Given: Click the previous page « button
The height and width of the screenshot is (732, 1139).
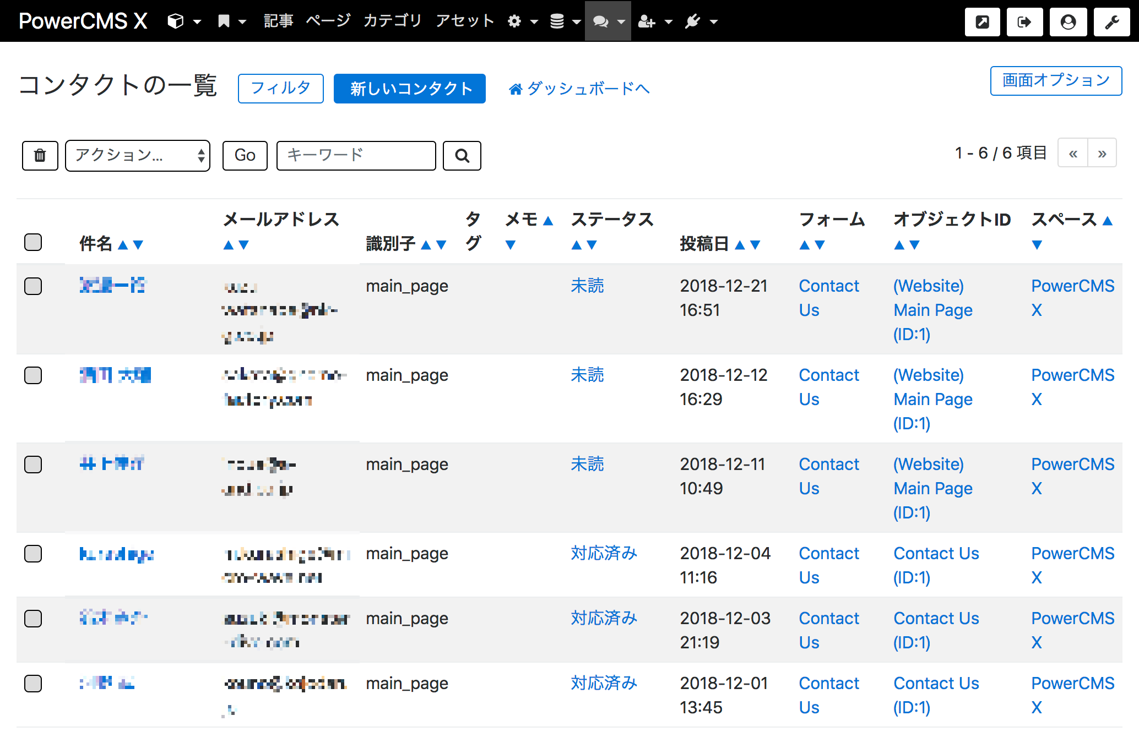Looking at the screenshot, I should click(1073, 153).
